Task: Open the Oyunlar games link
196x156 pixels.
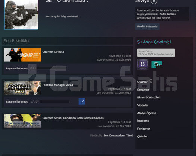Action: click(142, 82)
